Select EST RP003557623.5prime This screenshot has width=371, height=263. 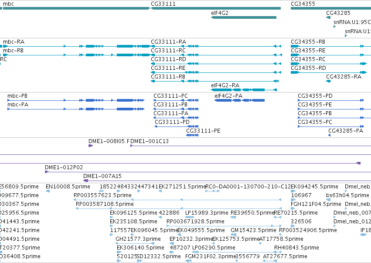[177, 200]
